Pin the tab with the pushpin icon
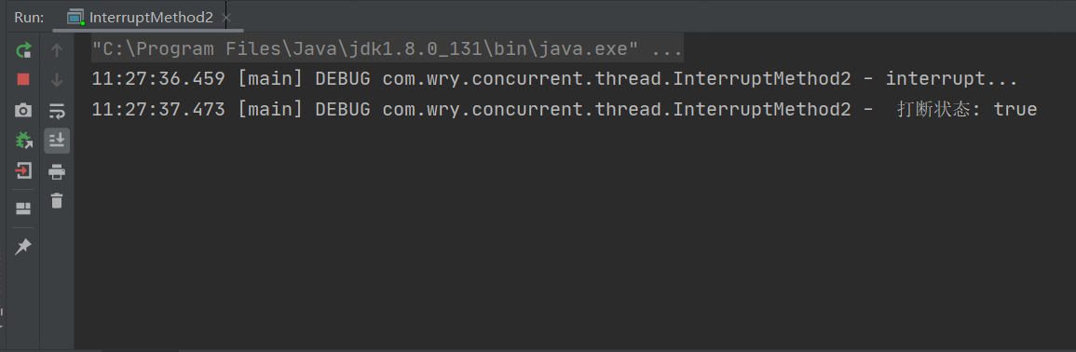This screenshot has width=1076, height=352. pyautogui.click(x=23, y=247)
